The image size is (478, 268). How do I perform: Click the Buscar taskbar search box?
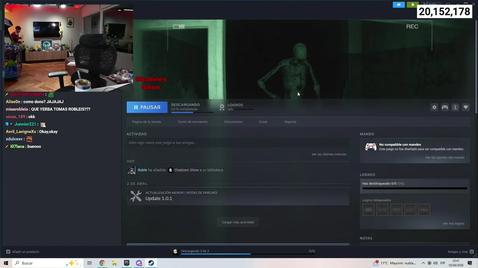pos(47,263)
